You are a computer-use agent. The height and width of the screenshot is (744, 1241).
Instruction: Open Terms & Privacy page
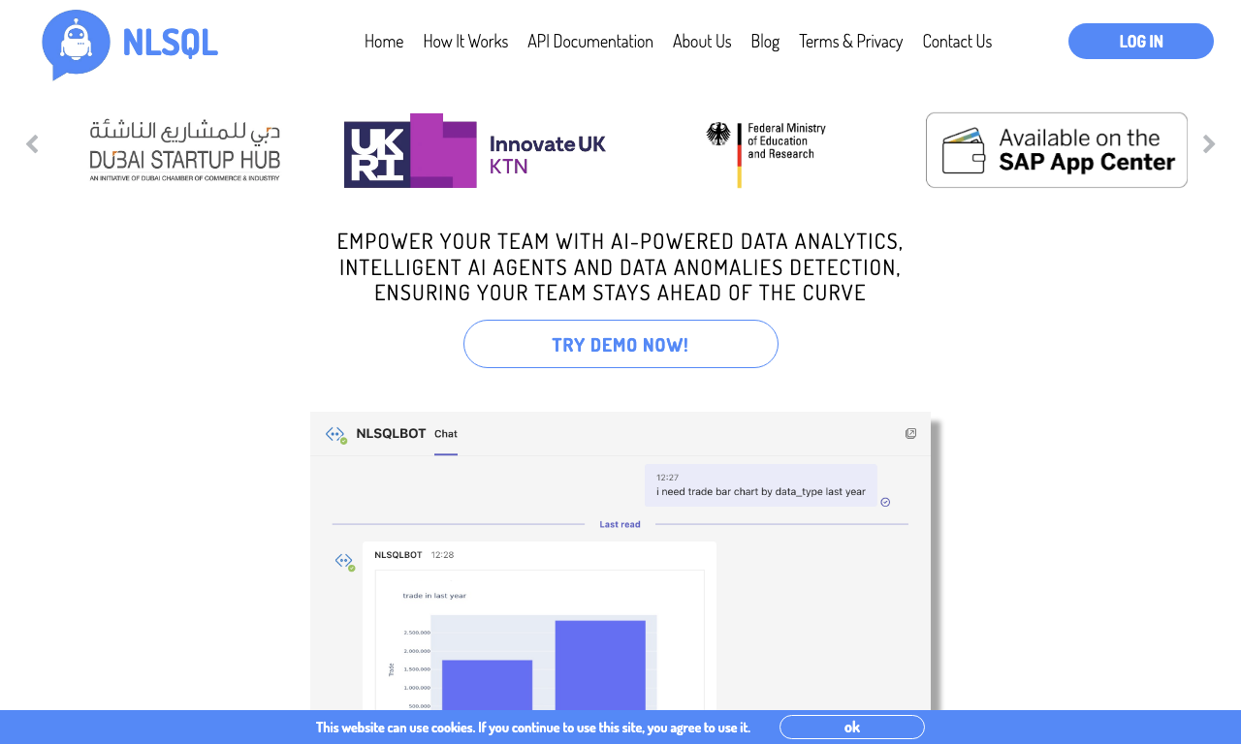pos(850,41)
